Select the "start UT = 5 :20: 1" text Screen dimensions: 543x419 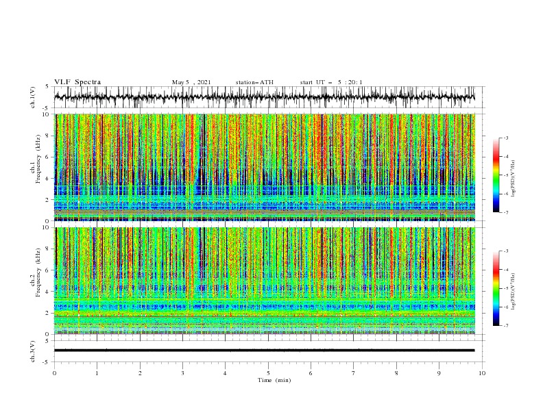click(331, 82)
